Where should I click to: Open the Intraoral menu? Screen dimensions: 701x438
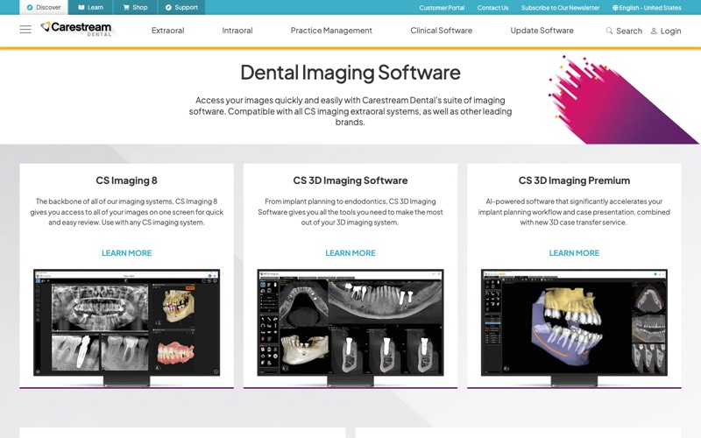pos(237,31)
